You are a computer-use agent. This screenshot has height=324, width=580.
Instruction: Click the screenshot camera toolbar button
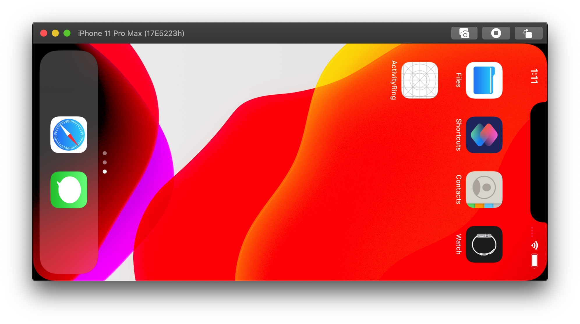[464, 33]
